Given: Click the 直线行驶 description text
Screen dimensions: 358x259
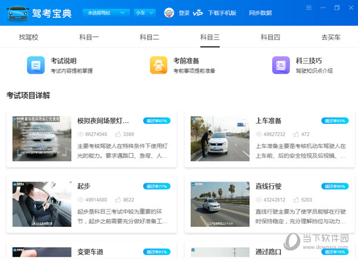Looking at the screenshot, I should click(301, 216).
